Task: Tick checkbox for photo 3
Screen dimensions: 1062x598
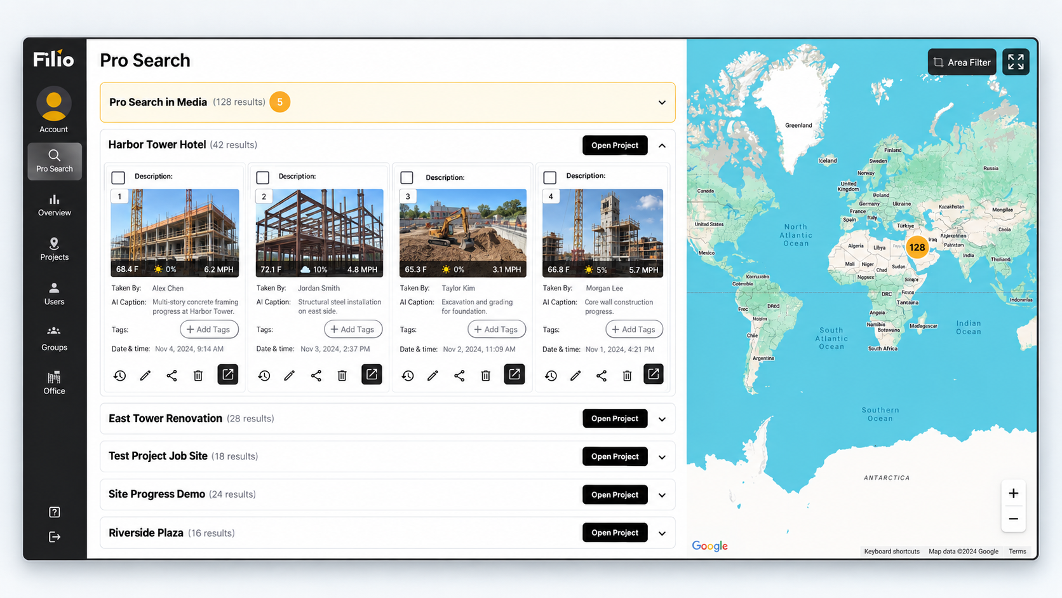Action: click(x=407, y=177)
